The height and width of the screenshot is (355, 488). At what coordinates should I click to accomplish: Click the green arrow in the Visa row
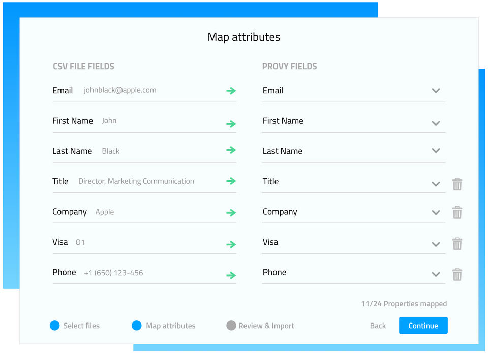point(231,244)
